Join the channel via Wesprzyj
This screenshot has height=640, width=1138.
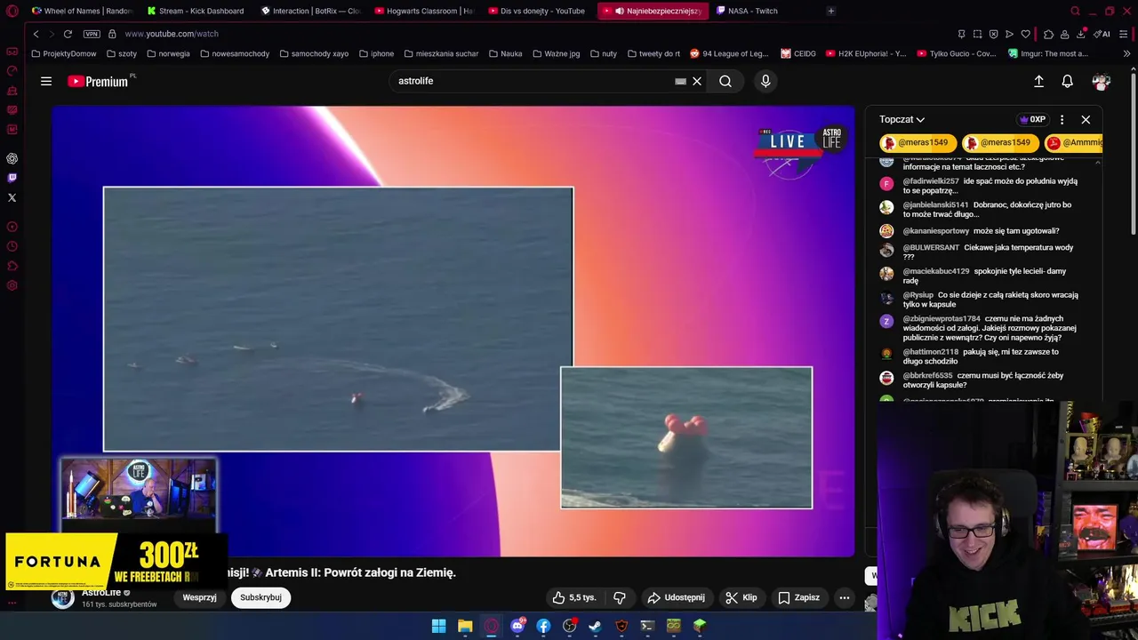199,597
